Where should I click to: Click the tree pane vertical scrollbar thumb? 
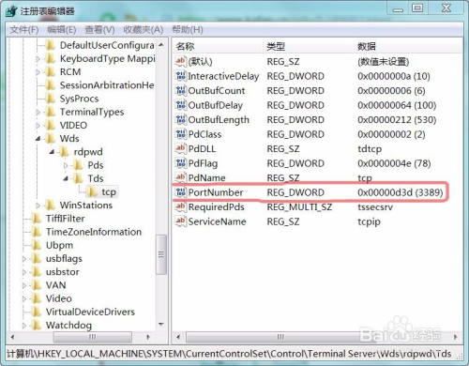[x=161, y=254]
